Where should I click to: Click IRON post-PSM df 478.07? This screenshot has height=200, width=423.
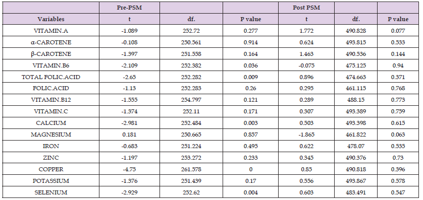pyautogui.click(x=356, y=146)
